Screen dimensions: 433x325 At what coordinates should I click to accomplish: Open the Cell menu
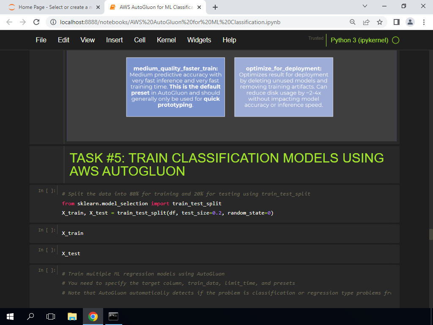[x=140, y=40]
